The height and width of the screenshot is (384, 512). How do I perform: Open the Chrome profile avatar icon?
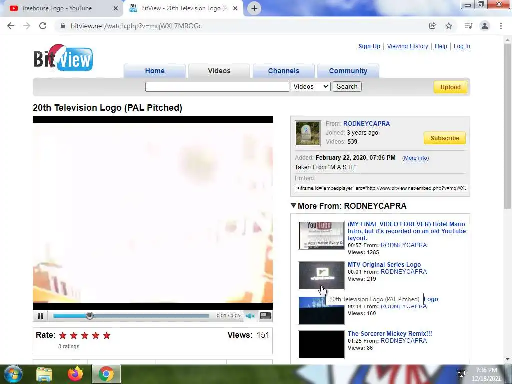tap(485, 26)
